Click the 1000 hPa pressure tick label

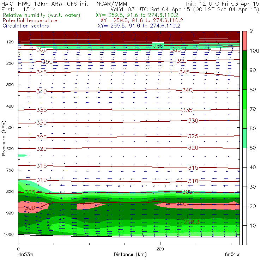pyautogui.click(x=9, y=234)
